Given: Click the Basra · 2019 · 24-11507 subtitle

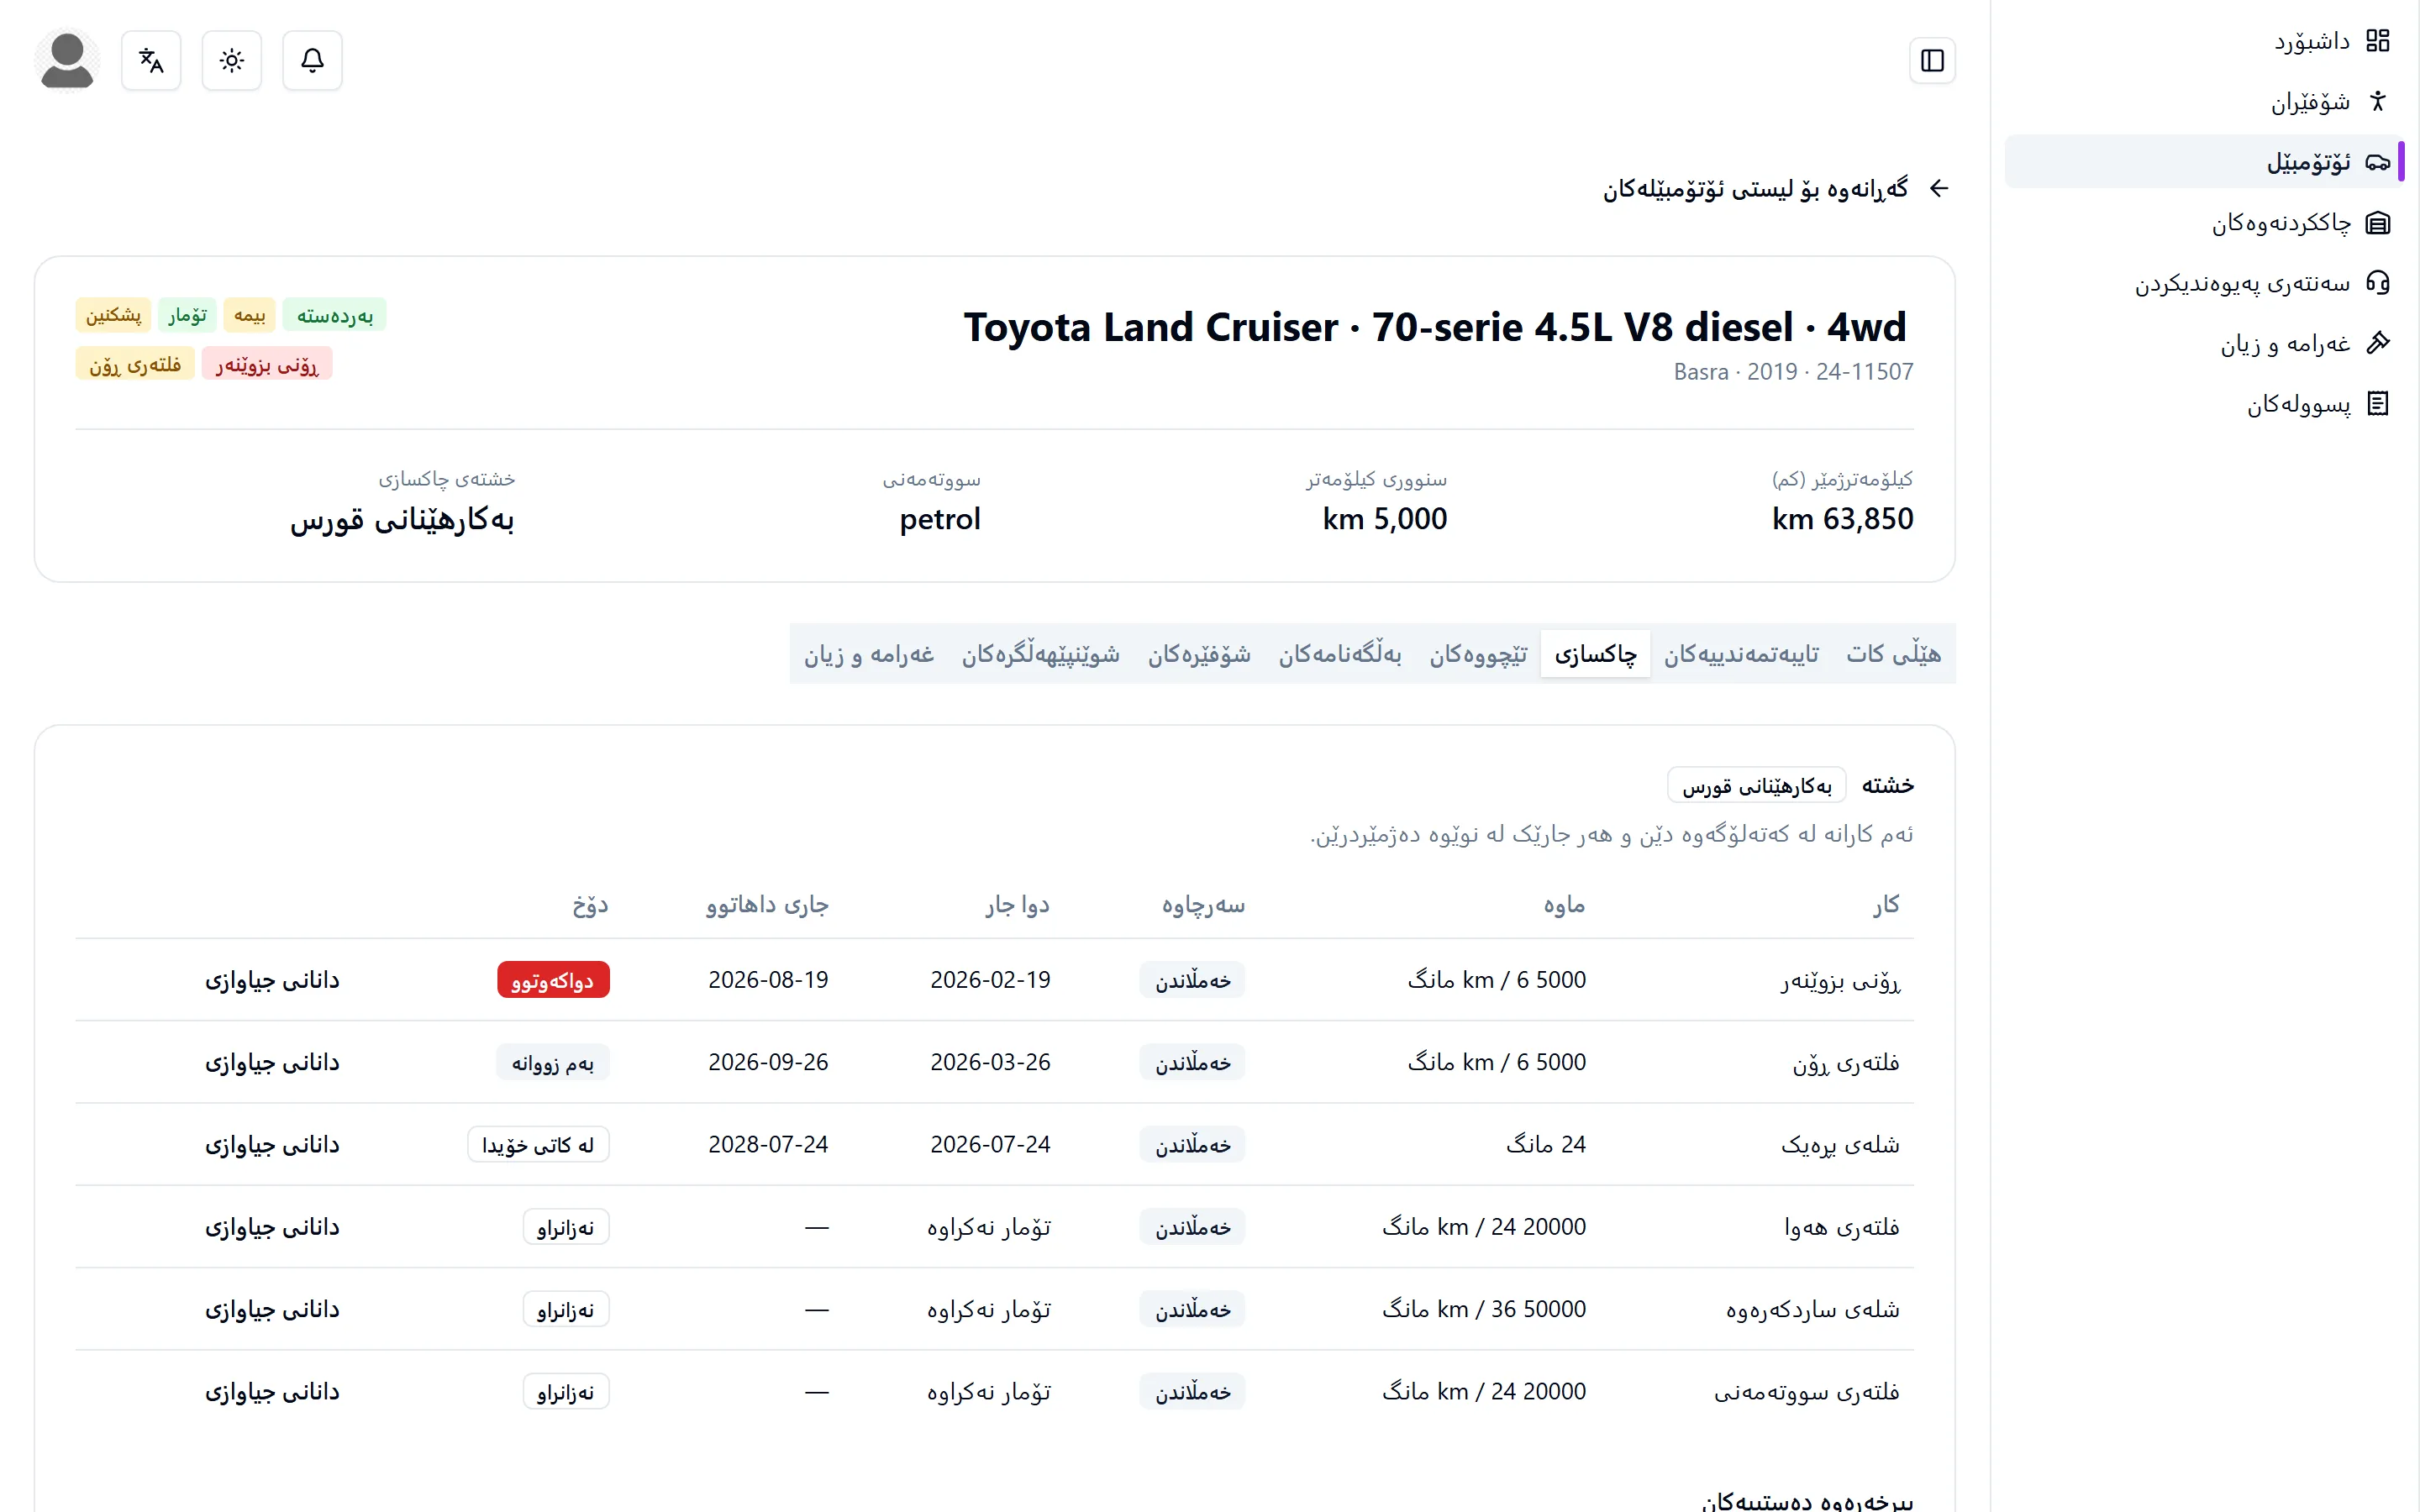Looking at the screenshot, I should [x=1794, y=372].
